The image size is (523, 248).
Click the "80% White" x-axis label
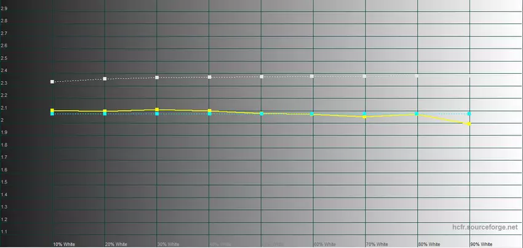pyautogui.click(x=429, y=244)
